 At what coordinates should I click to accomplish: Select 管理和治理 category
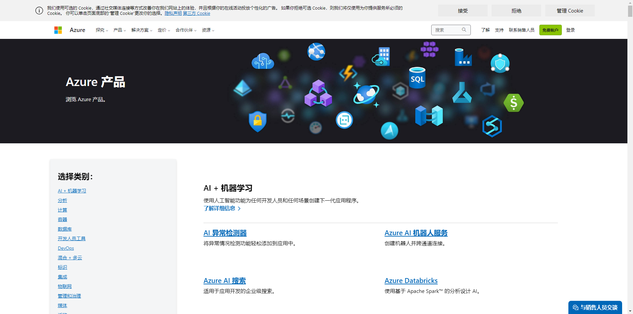click(x=69, y=296)
